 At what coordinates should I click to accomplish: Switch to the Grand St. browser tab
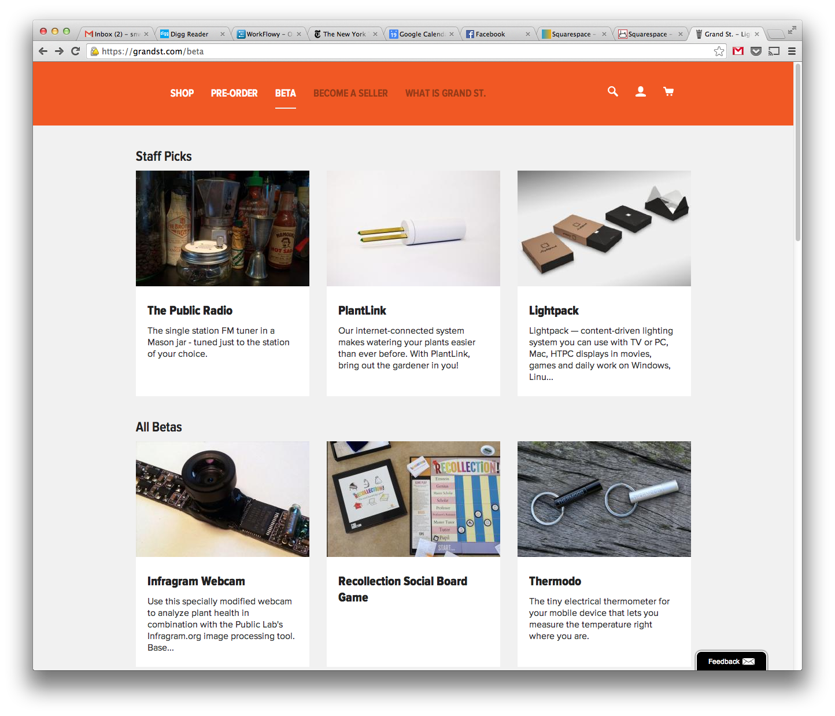726,34
